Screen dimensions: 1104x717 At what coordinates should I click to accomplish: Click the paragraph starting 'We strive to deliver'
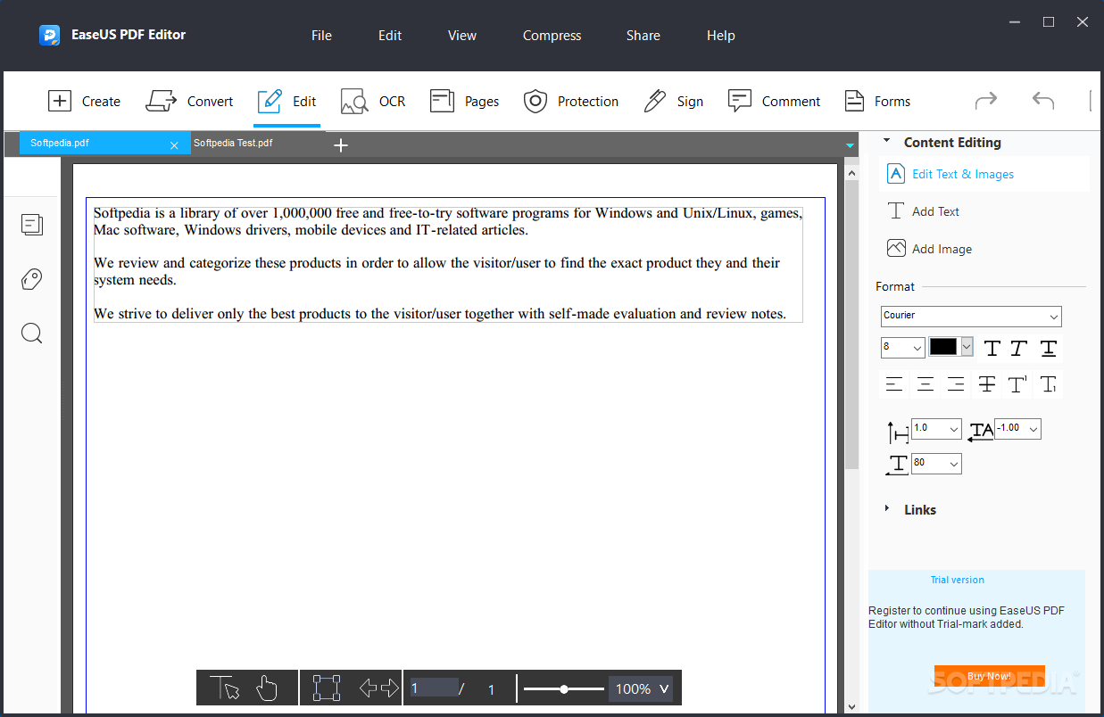(440, 313)
